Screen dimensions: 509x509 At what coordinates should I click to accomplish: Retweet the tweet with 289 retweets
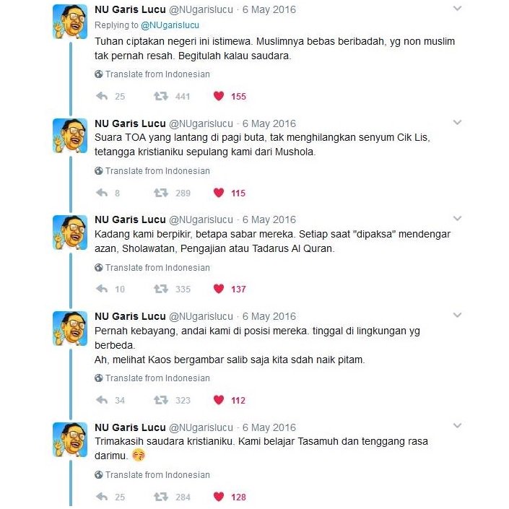click(x=161, y=193)
